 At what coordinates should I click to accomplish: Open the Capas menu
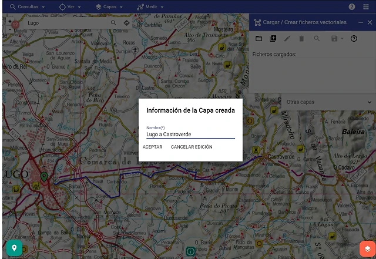click(x=109, y=6)
